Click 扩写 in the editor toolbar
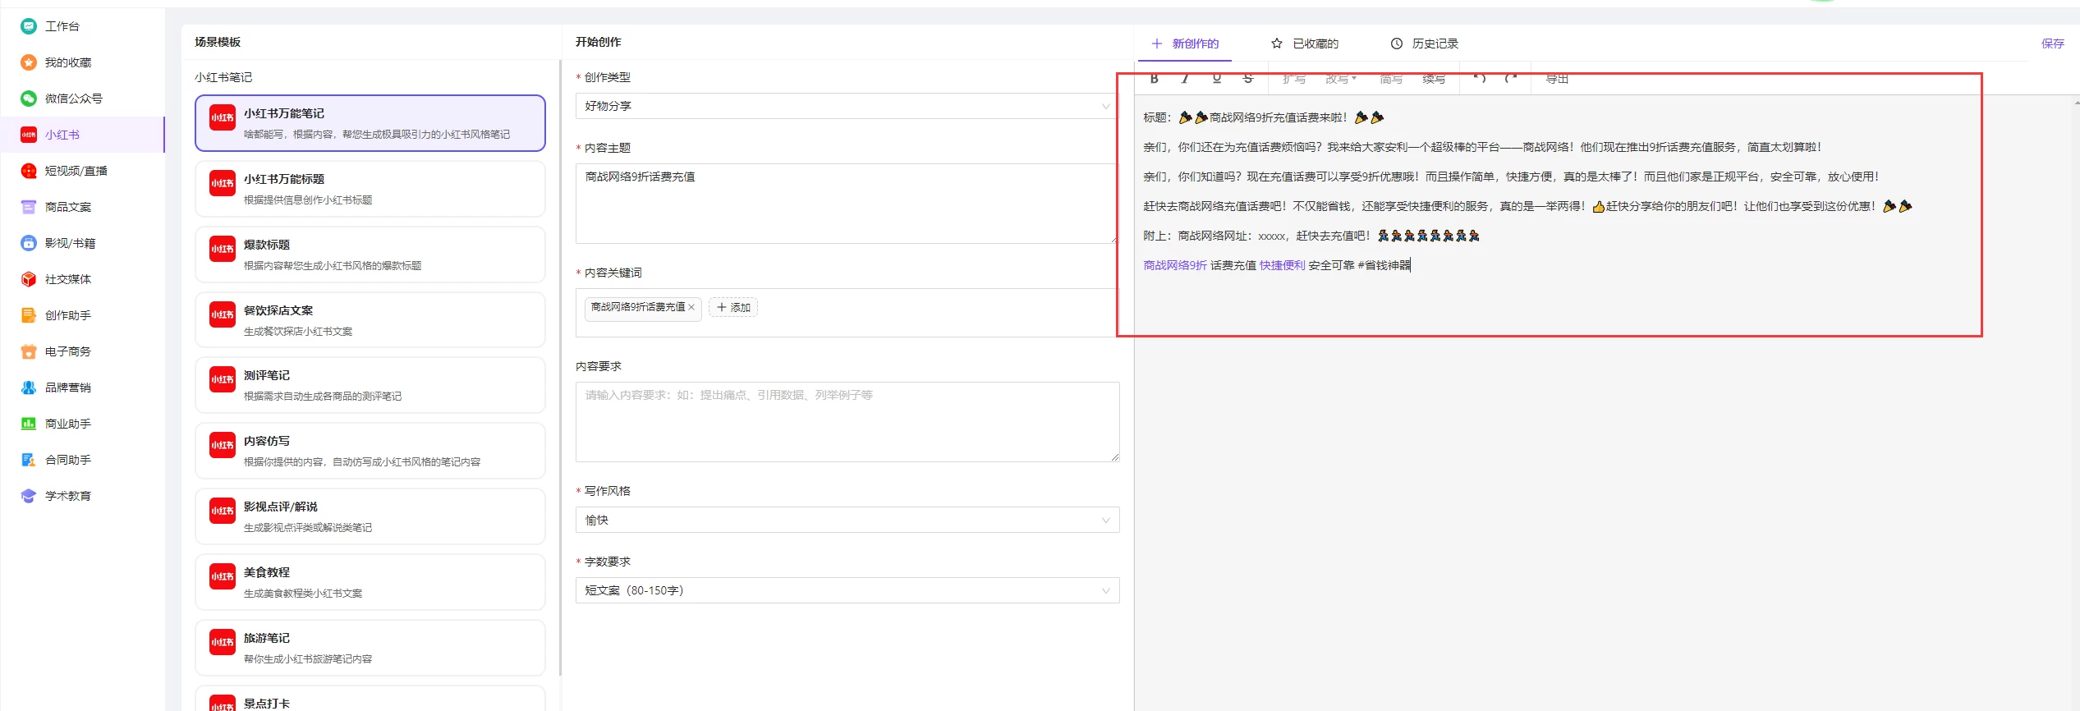Image resolution: width=2080 pixels, height=711 pixels. [x=1294, y=79]
